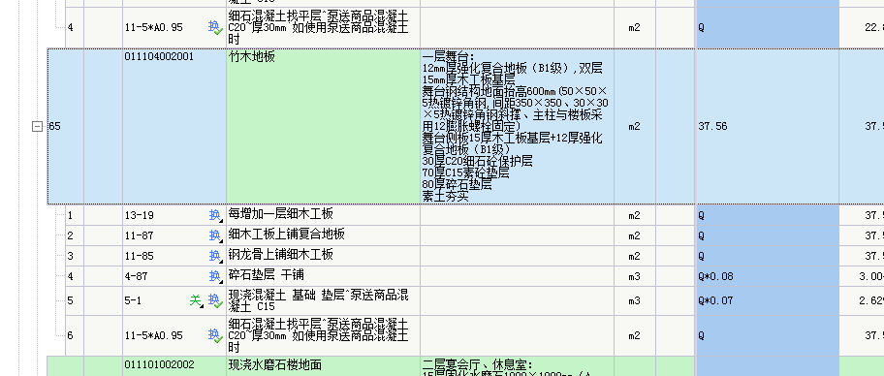Click the 换 icon in sub-row 6 11-5*A0.95
This screenshot has height=376, width=884.
click(215, 336)
